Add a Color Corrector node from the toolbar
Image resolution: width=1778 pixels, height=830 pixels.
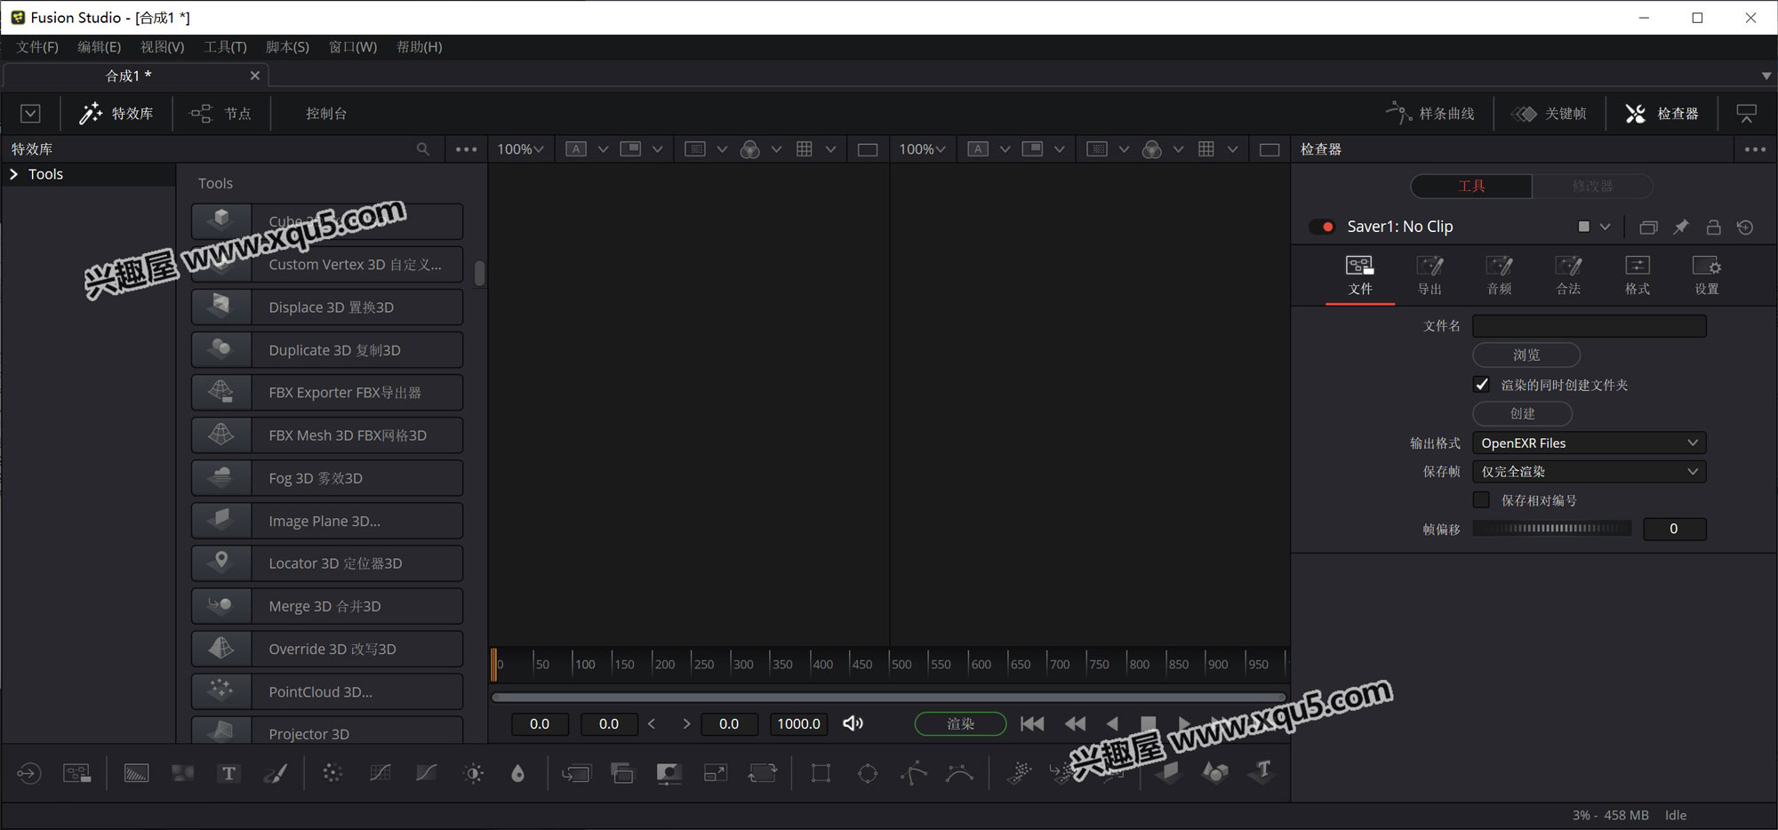tap(332, 773)
